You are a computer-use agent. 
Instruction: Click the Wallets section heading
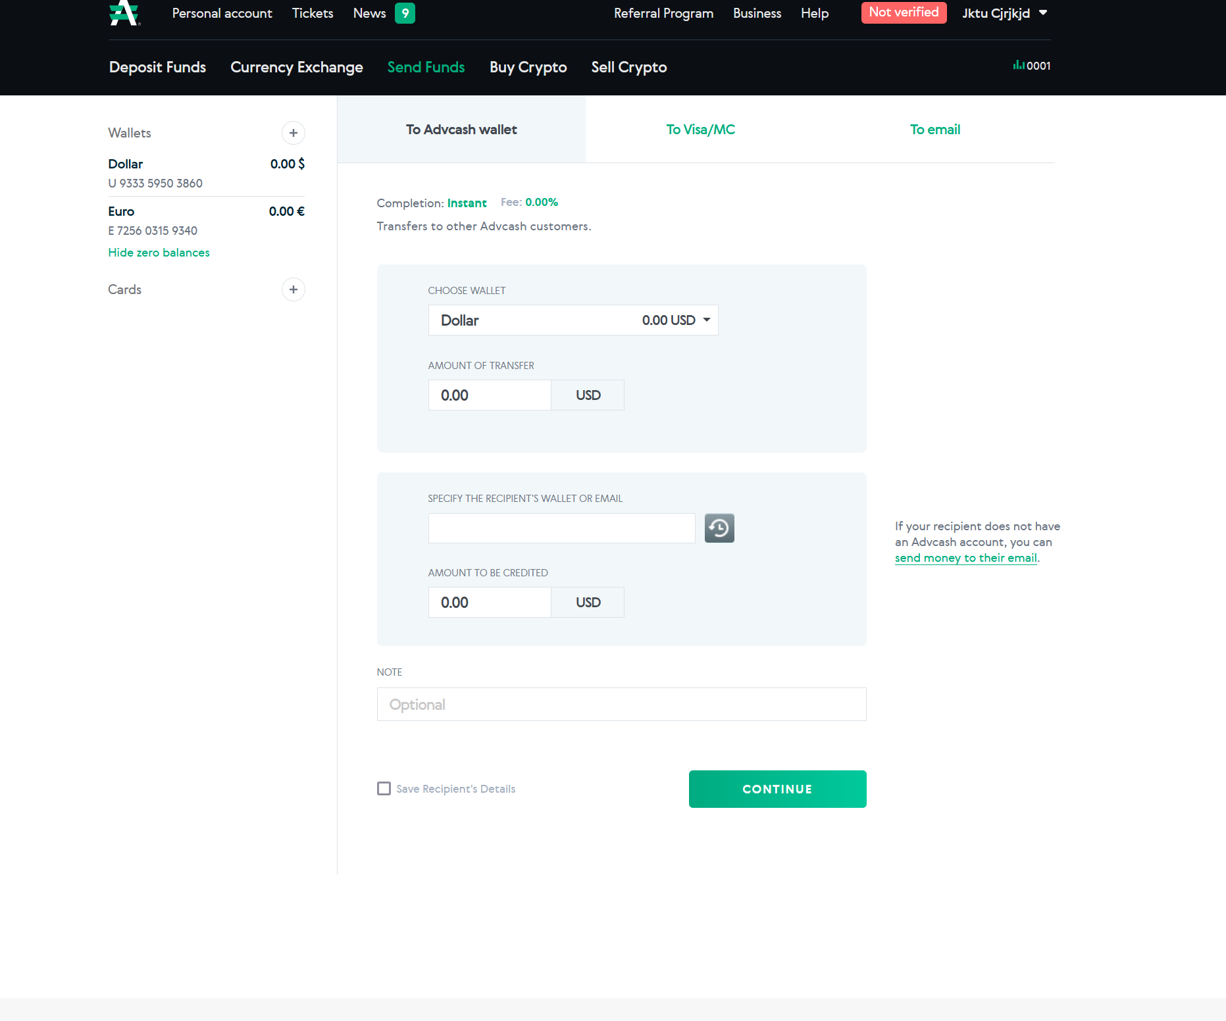(130, 133)
